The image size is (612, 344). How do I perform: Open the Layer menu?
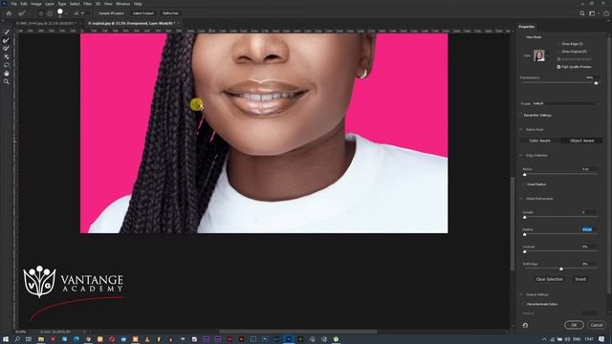[x=50, y=4]
